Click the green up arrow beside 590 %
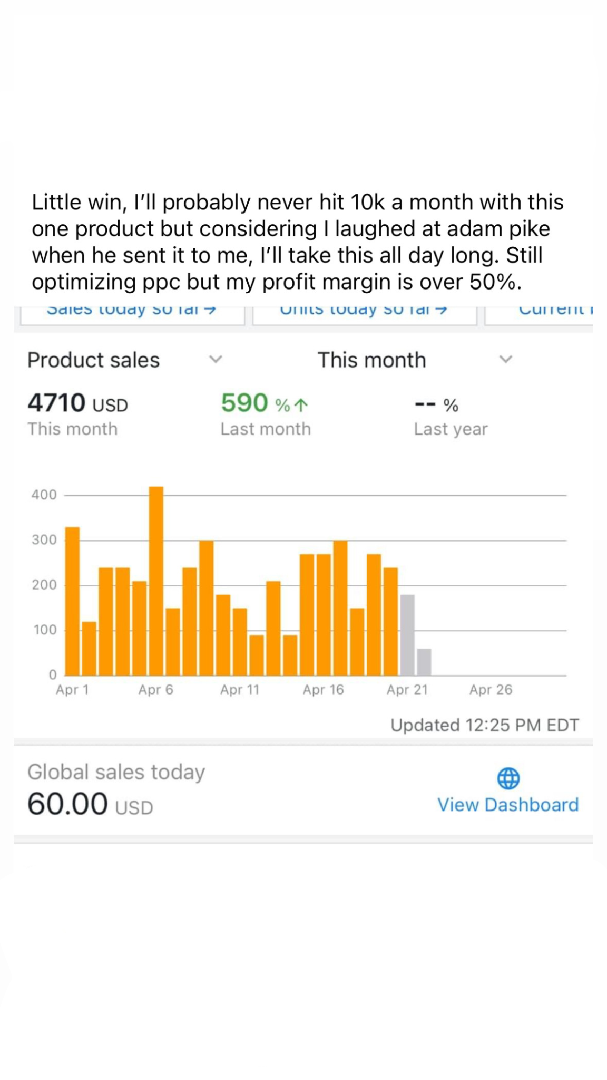 click(301, 405)
